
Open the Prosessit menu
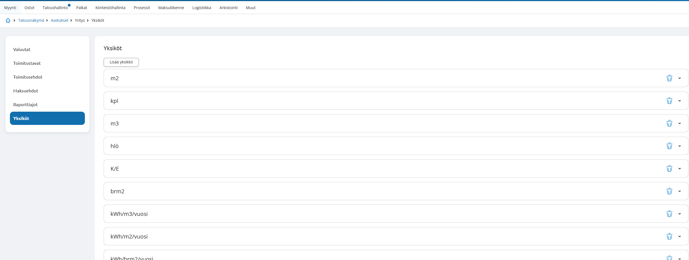pyautogui.click(x=142, y=8)
